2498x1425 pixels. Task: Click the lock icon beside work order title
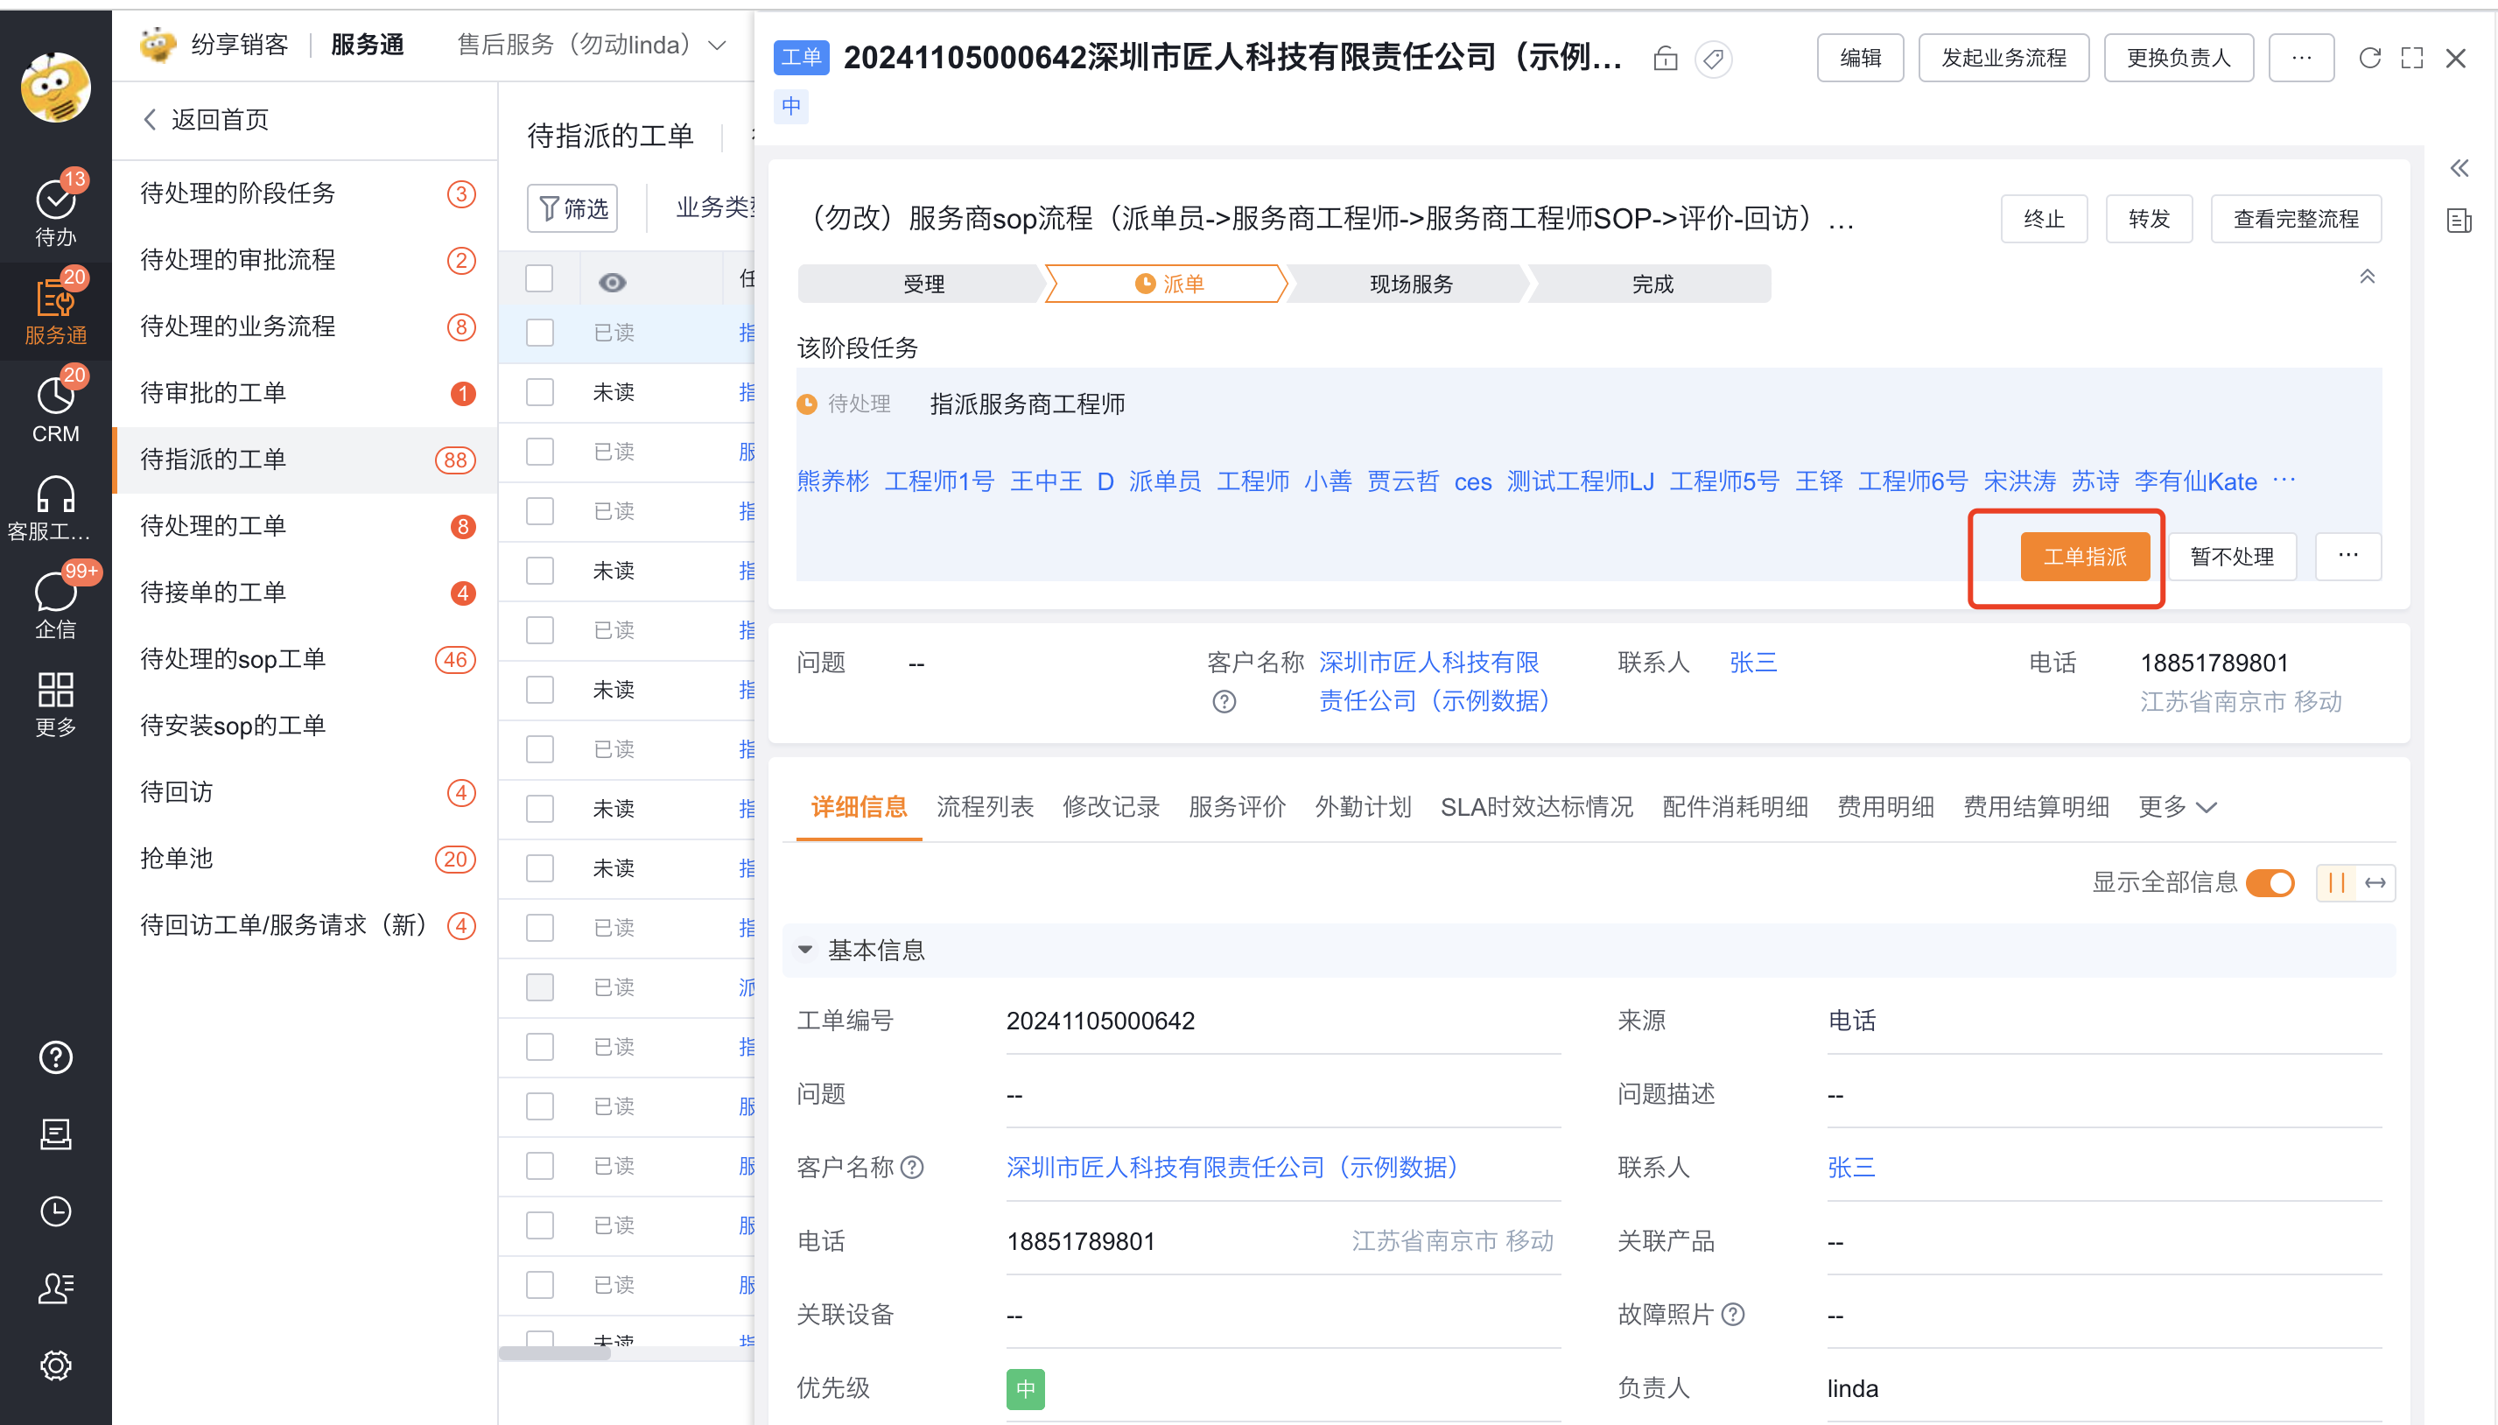1665,59
